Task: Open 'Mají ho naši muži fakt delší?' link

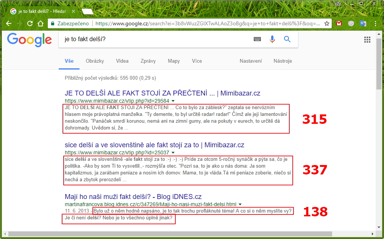Action: pos(133,197)
